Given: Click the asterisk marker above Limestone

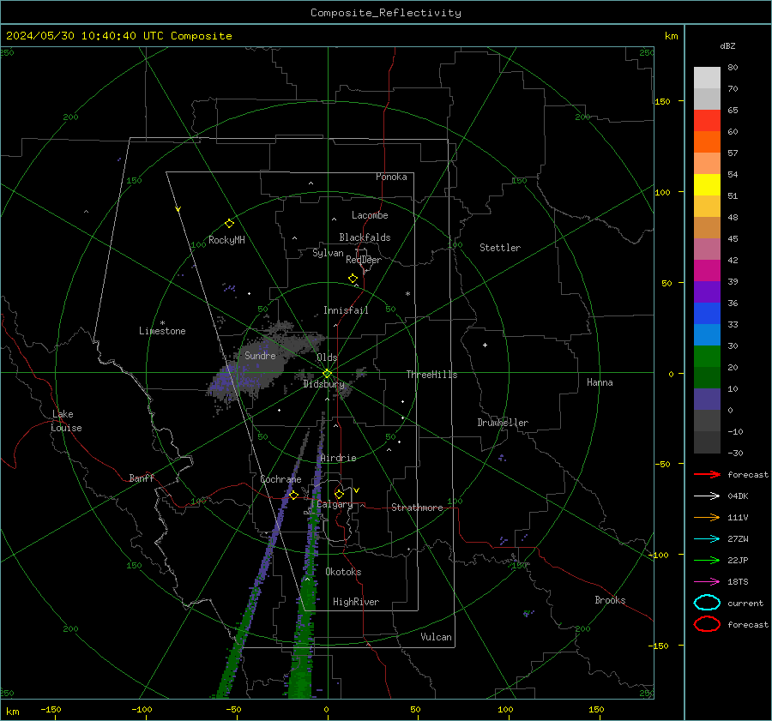Looking at the screenshot, I should (162, 323).
